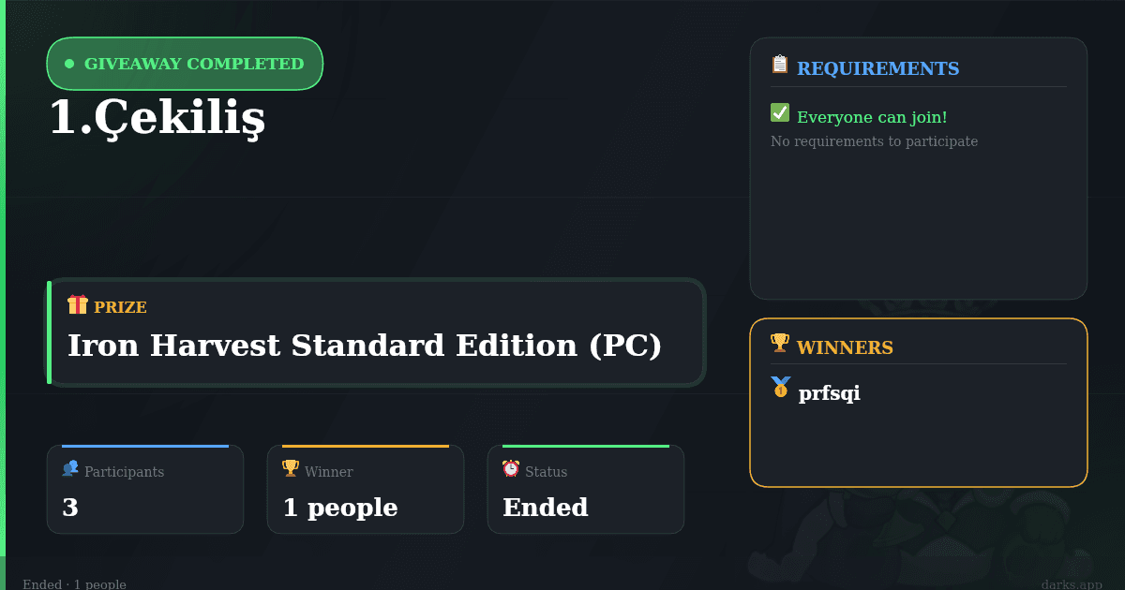Click the participants people icon
Screen dimensions: 1125x590
[x=70, y=468]
